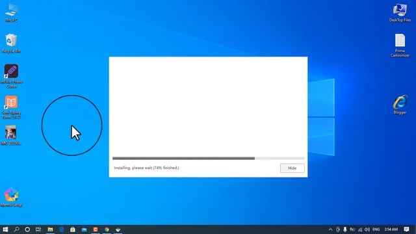This screenshot has height=234, width=416.
Task: Select the Recycle Bin icon
Action: coord(11,44)
